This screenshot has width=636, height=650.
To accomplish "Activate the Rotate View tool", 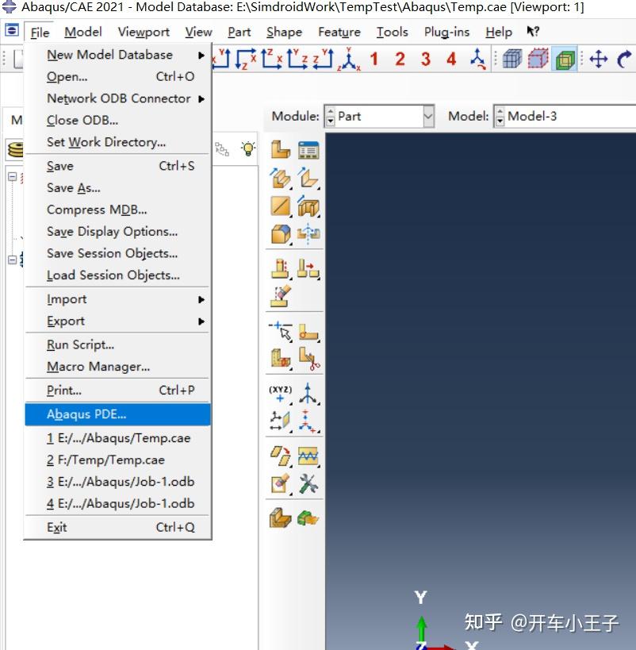I will (625, 59).
